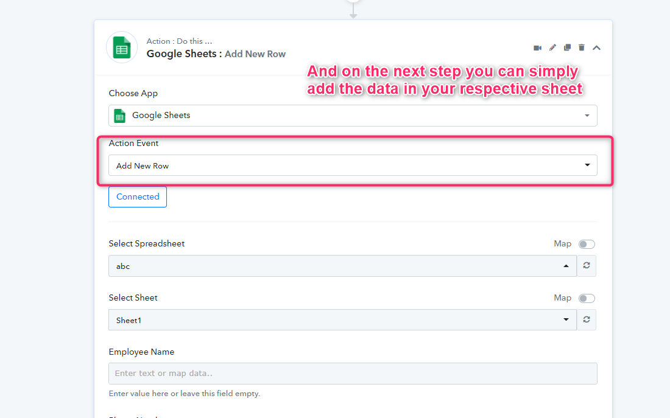The image size is (670, 418).
Task: Click the clone step copy icon
Action: 567,47
